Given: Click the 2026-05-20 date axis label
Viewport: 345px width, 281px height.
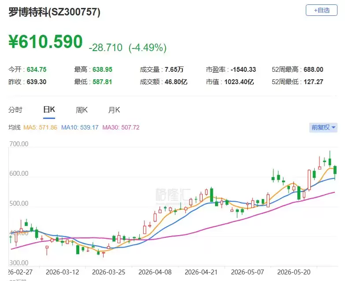Looking at the screenshot, I should coord(294,272).
